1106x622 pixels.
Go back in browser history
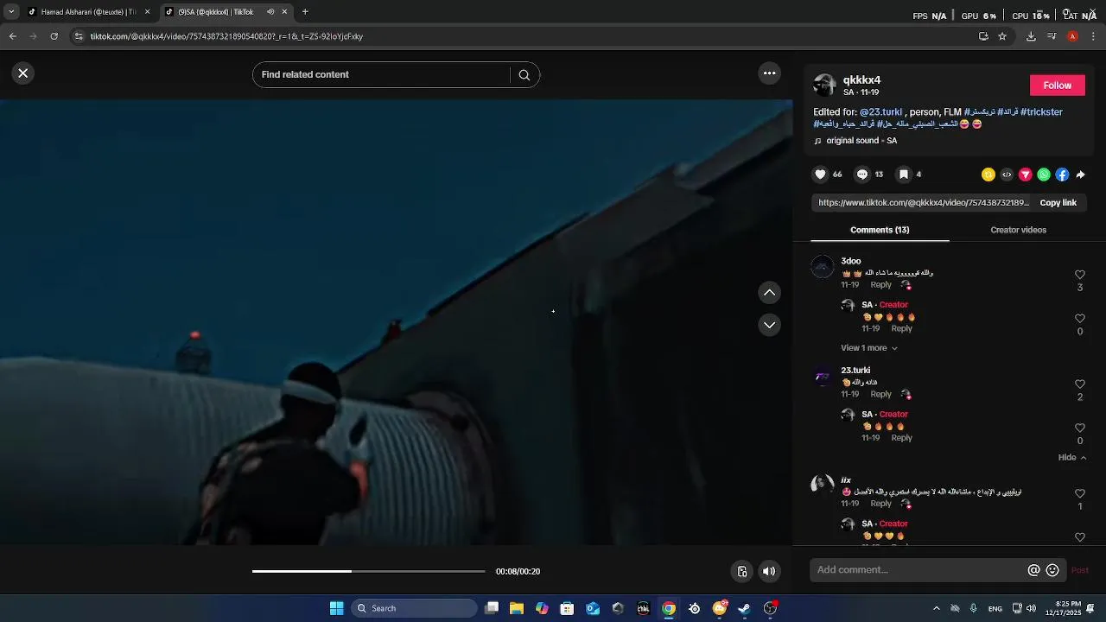tap(12, 36)
